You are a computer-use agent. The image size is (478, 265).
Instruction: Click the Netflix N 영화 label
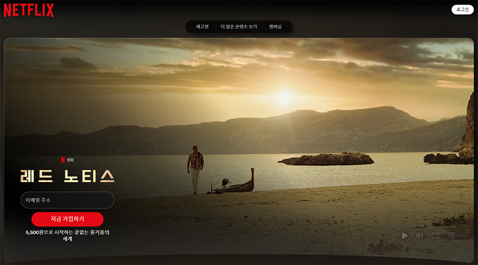(67, 160)
